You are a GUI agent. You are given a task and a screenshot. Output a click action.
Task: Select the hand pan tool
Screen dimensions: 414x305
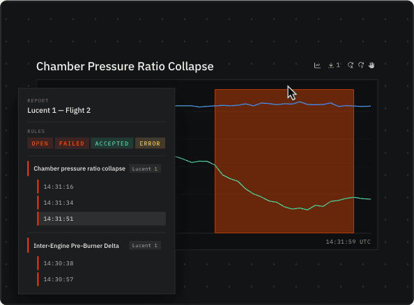click(371, 65)
